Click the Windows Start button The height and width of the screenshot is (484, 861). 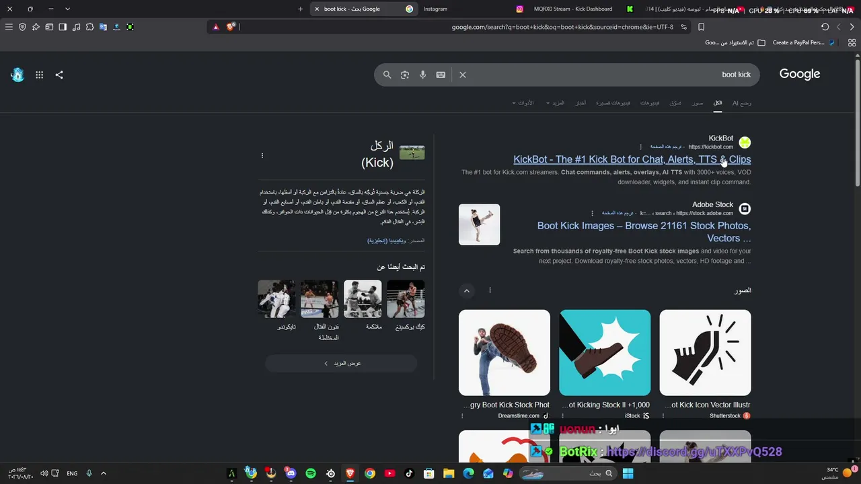point(628,473)
